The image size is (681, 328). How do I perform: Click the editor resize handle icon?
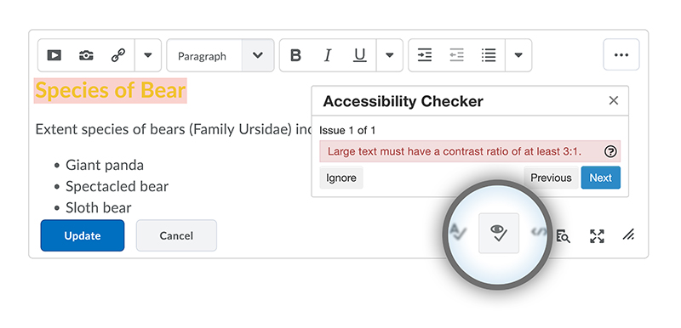pos(628,235)
